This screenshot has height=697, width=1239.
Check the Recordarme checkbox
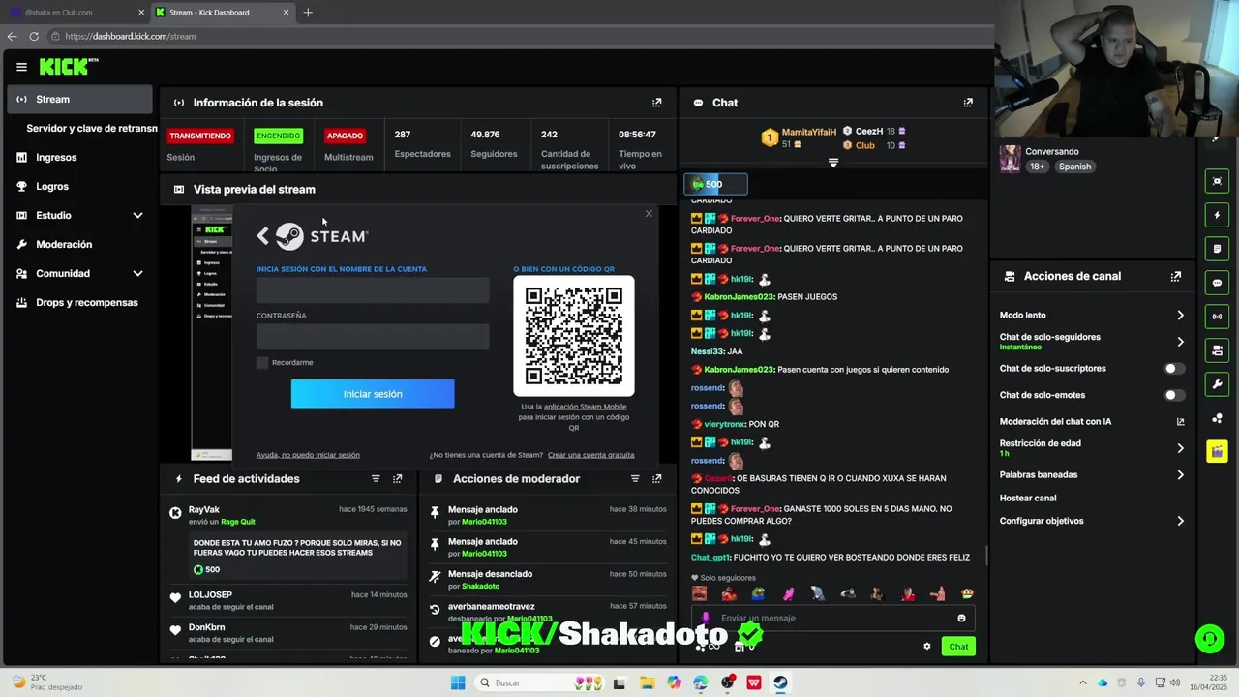click(262, 363)
